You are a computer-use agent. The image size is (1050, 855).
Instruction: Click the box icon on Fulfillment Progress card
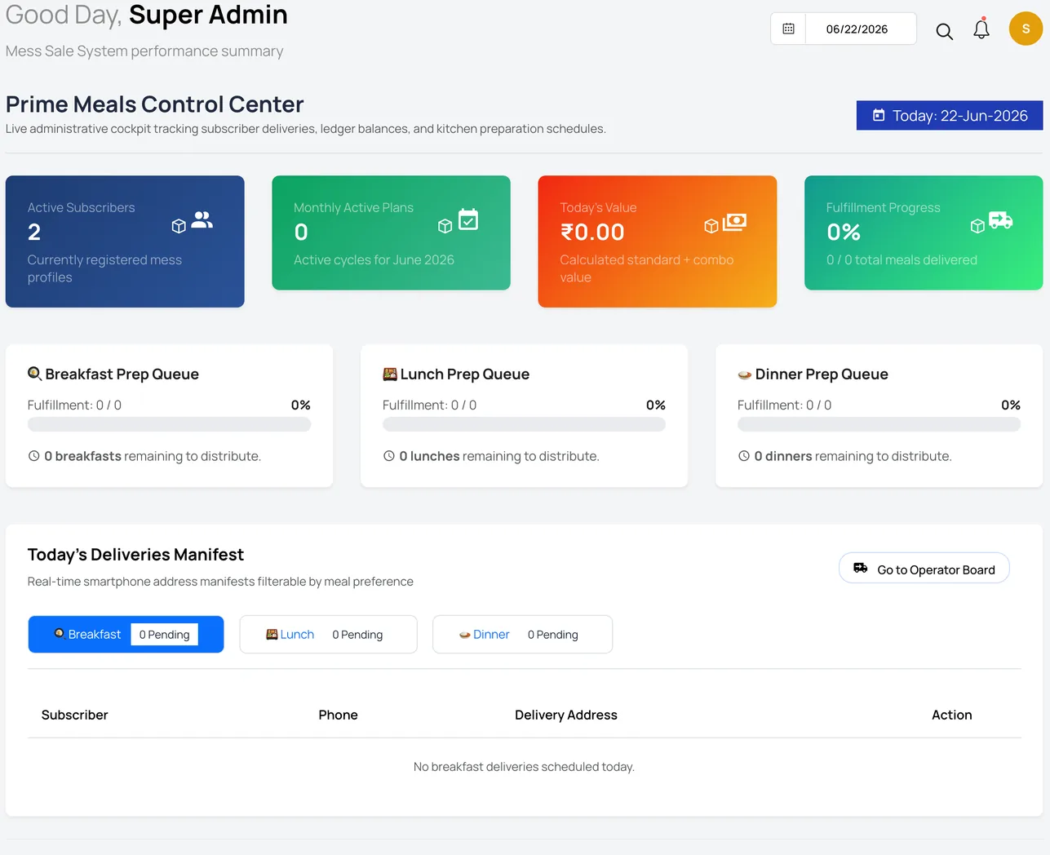[977, 226]
